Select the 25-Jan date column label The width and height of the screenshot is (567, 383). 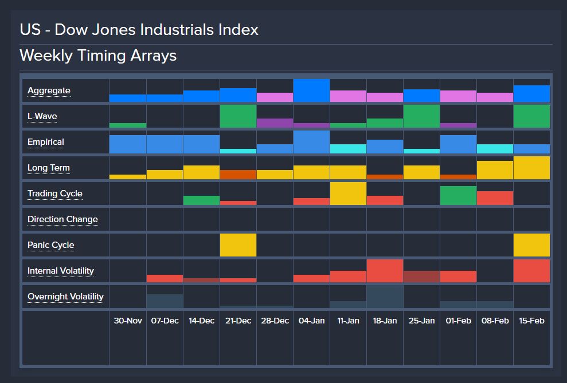click(x=421, y=321)
